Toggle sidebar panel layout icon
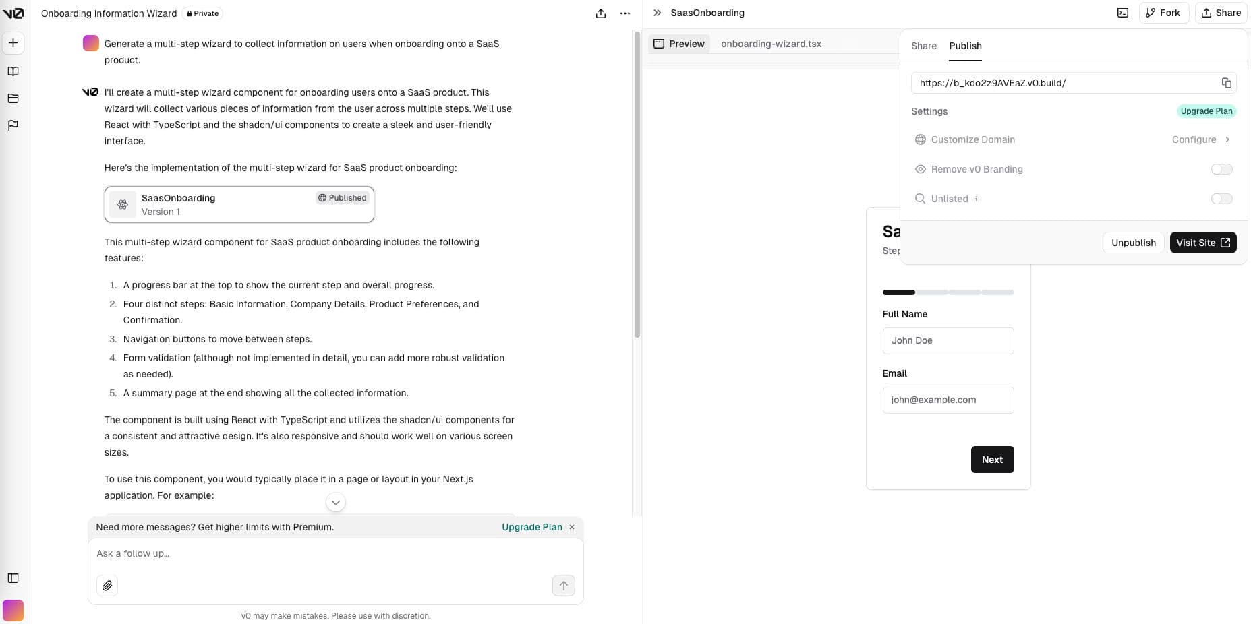This screenshot has width=1251, height=624. point(13,578)
